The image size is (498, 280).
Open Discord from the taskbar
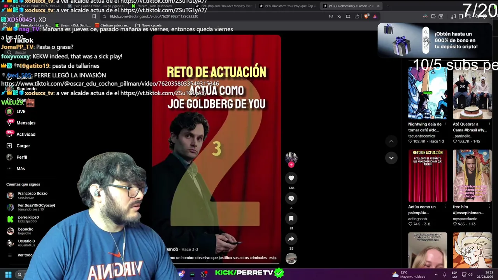click(x=181, y=275)
